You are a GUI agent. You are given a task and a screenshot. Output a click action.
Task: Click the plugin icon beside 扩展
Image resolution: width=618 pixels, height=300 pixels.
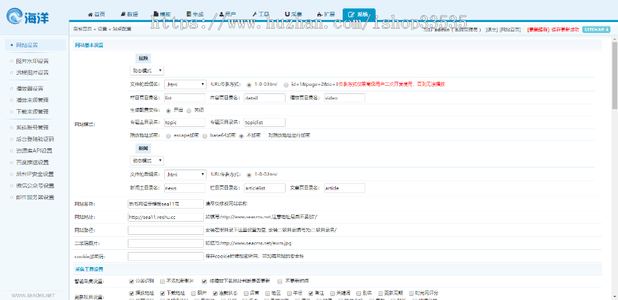point(321,14)
